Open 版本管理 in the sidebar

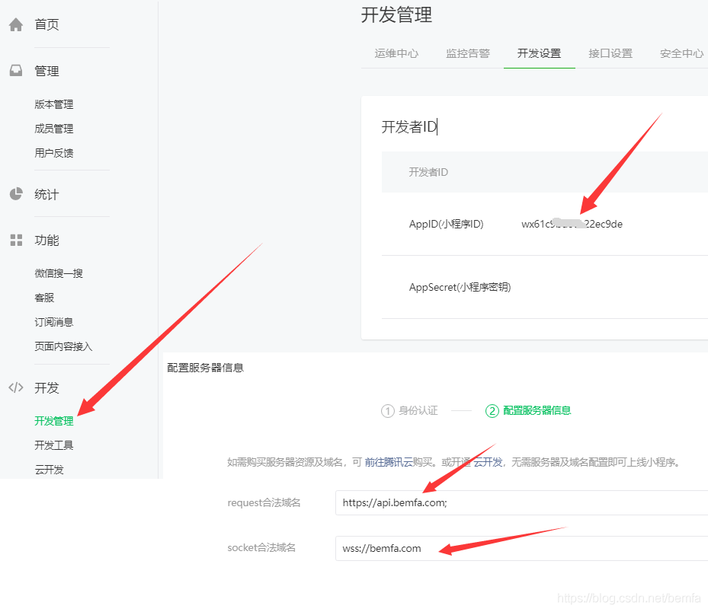tap(53, 104)
